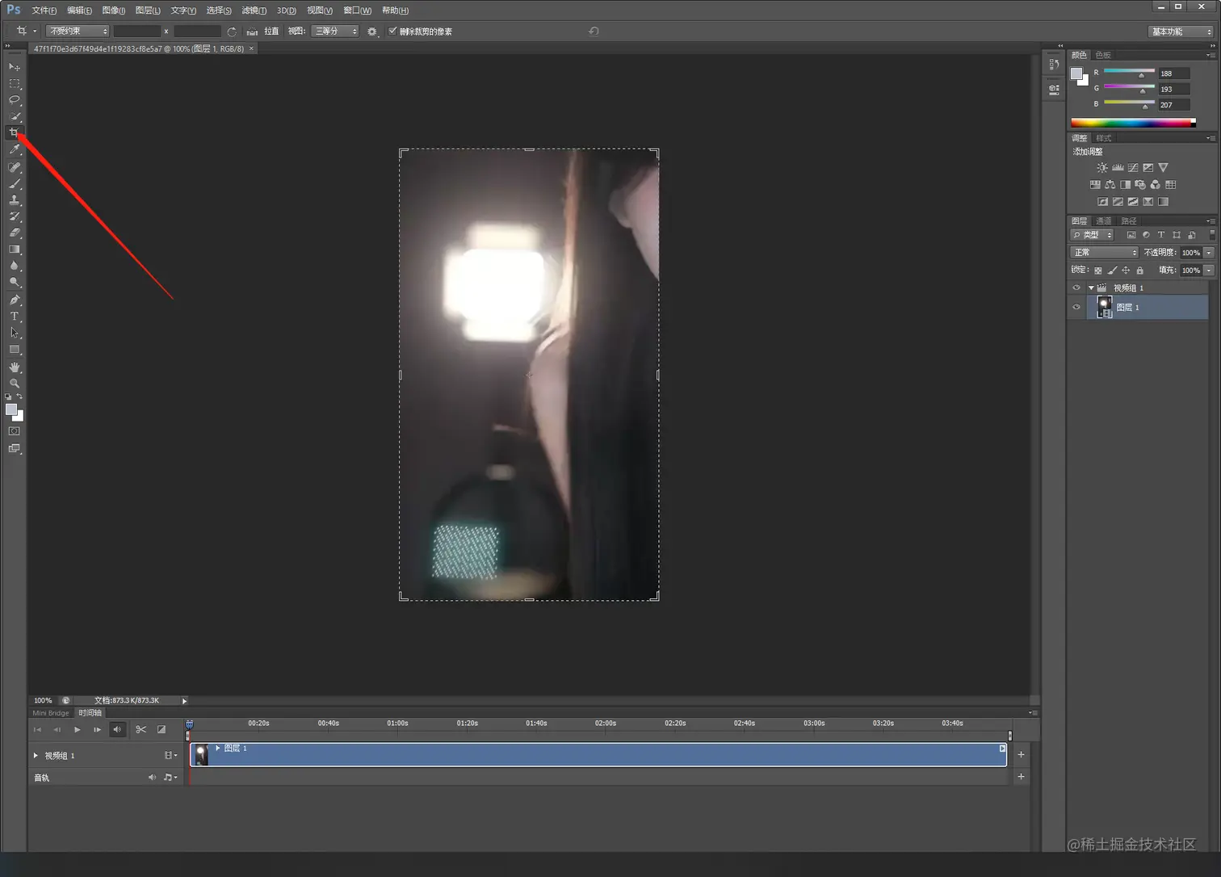Change screen mode icon in toolbox
Screen dimensions: 1221x877
click(x=15, y=449)
